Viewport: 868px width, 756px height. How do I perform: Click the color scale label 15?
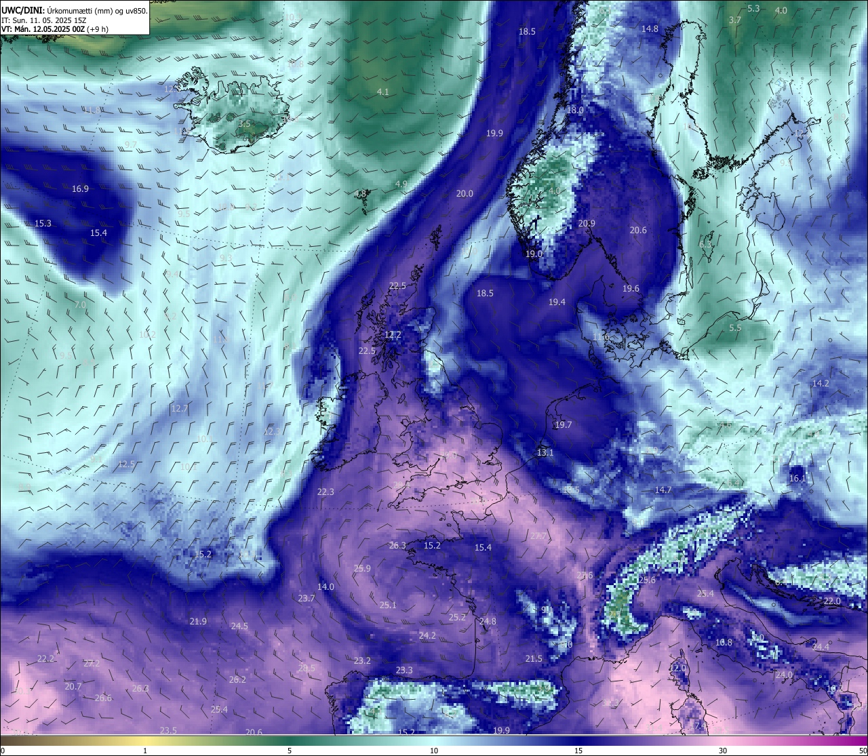tap(578, 751)
